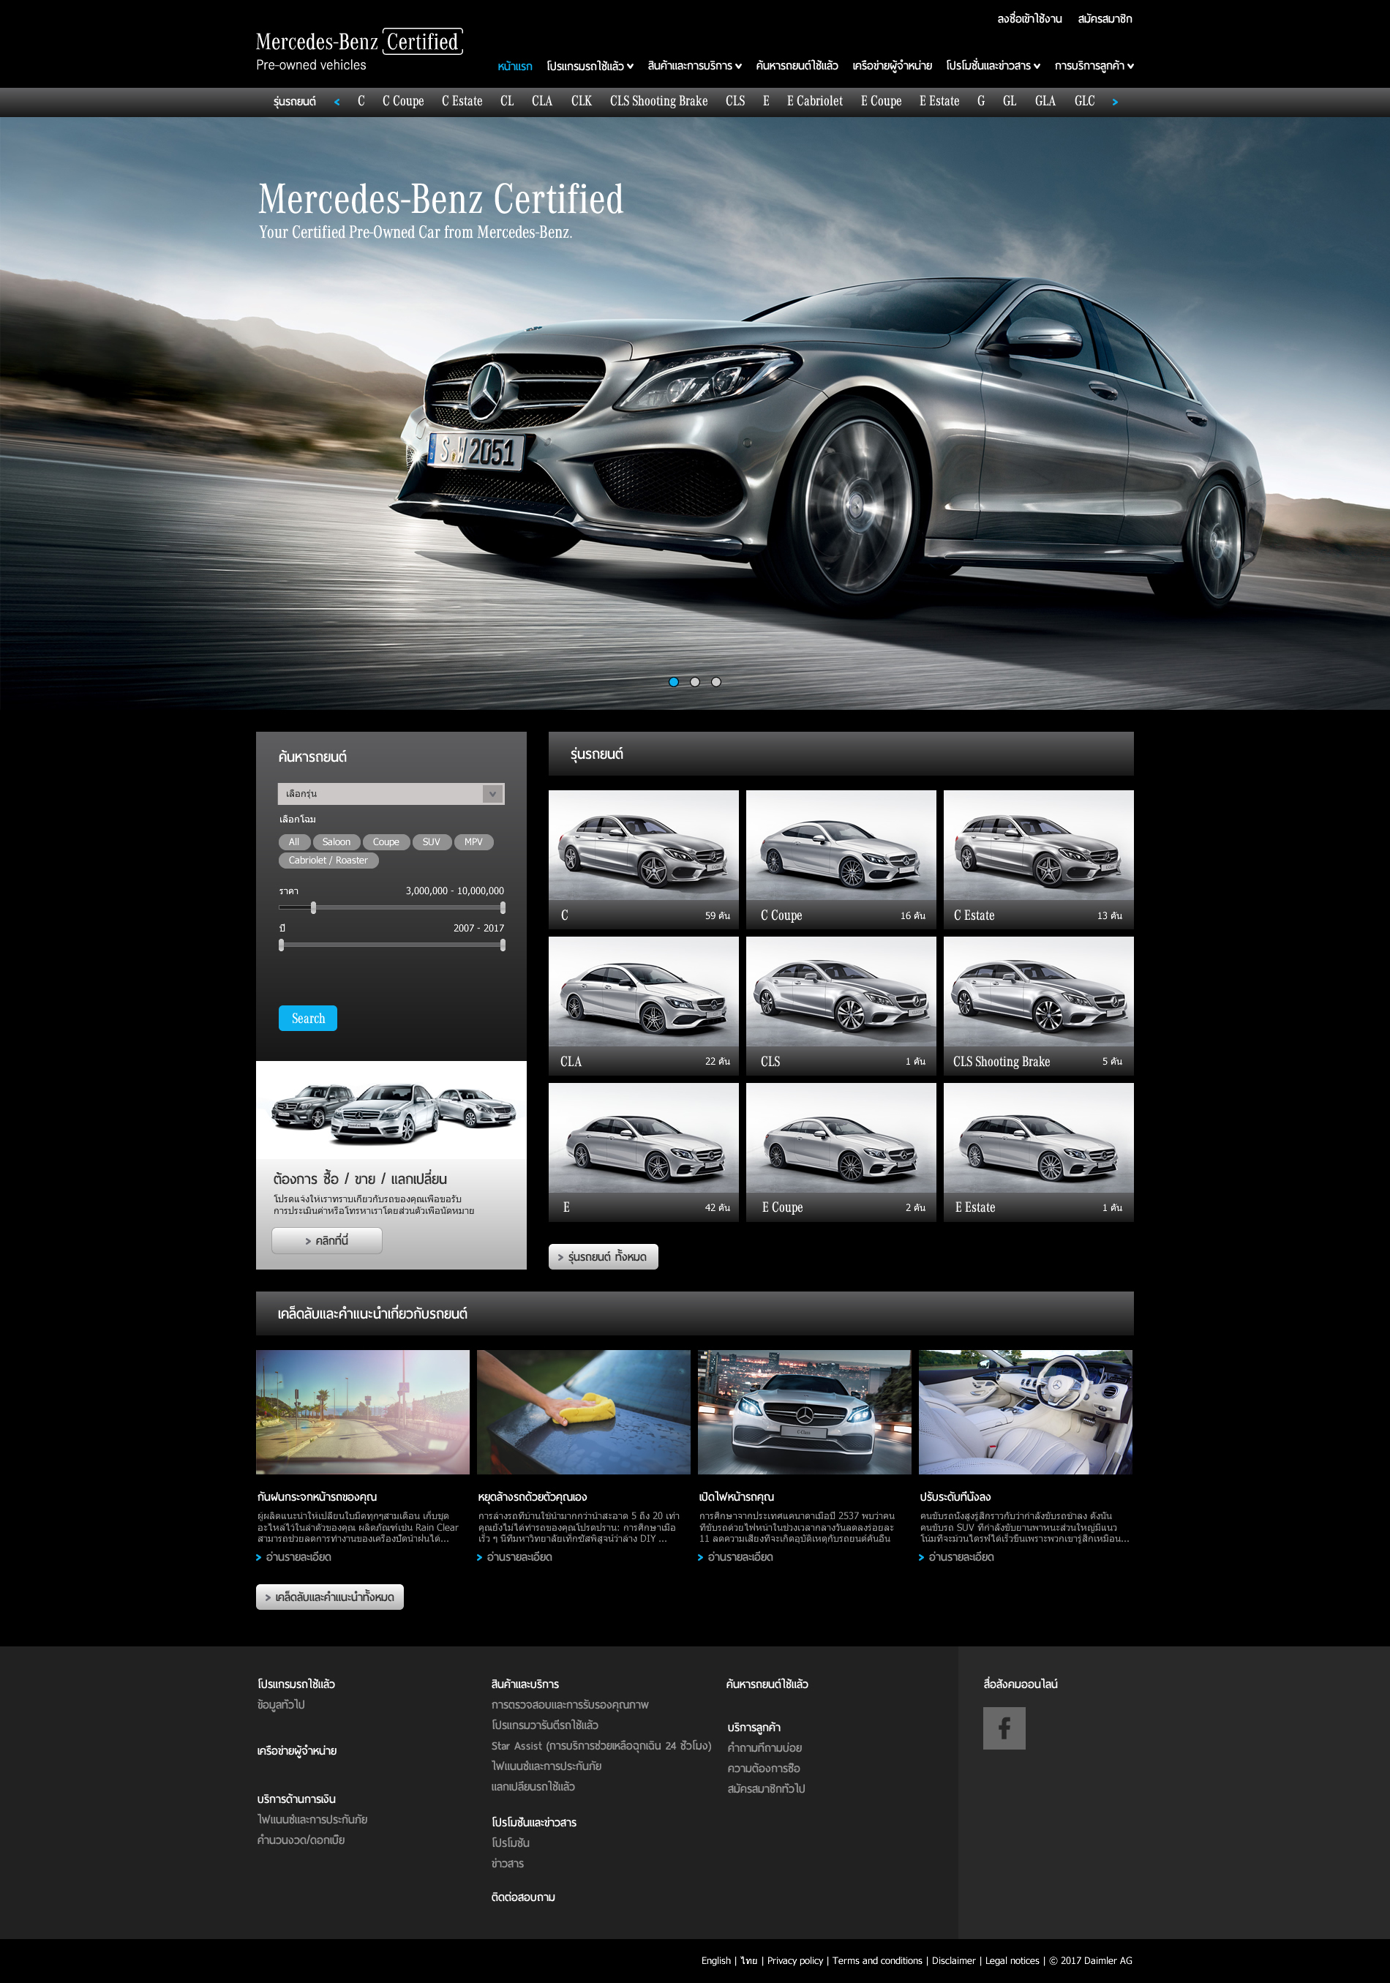Select the first carousel slide dot

coord(673,682)
